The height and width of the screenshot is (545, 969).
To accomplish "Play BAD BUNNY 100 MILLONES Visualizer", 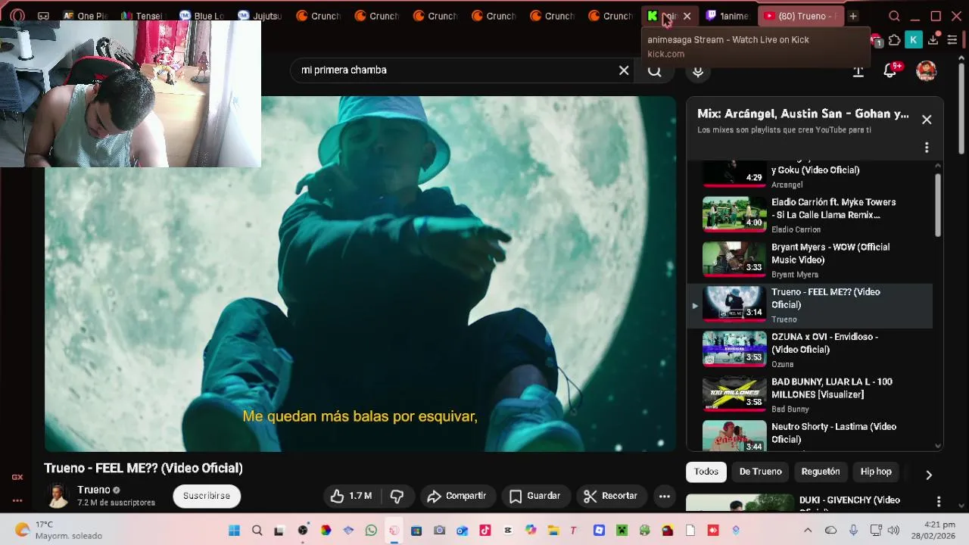I will [809, 394].
